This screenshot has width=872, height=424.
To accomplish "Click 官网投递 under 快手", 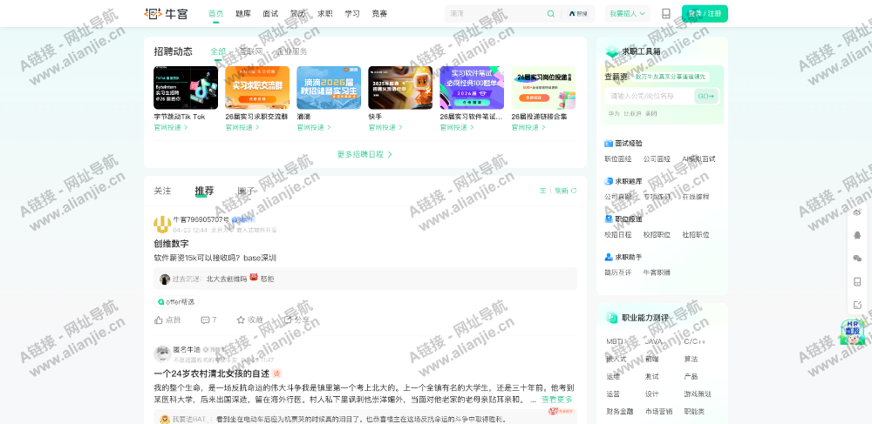I will (x=385, y=127).
